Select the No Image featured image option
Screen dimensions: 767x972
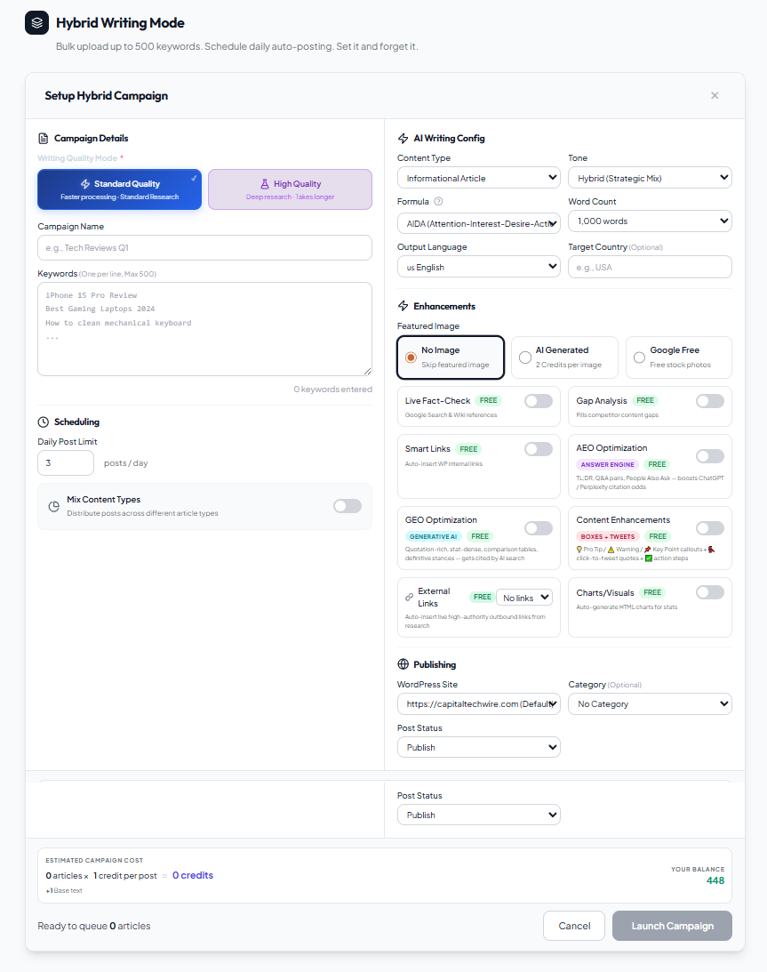tap(451, 357)
